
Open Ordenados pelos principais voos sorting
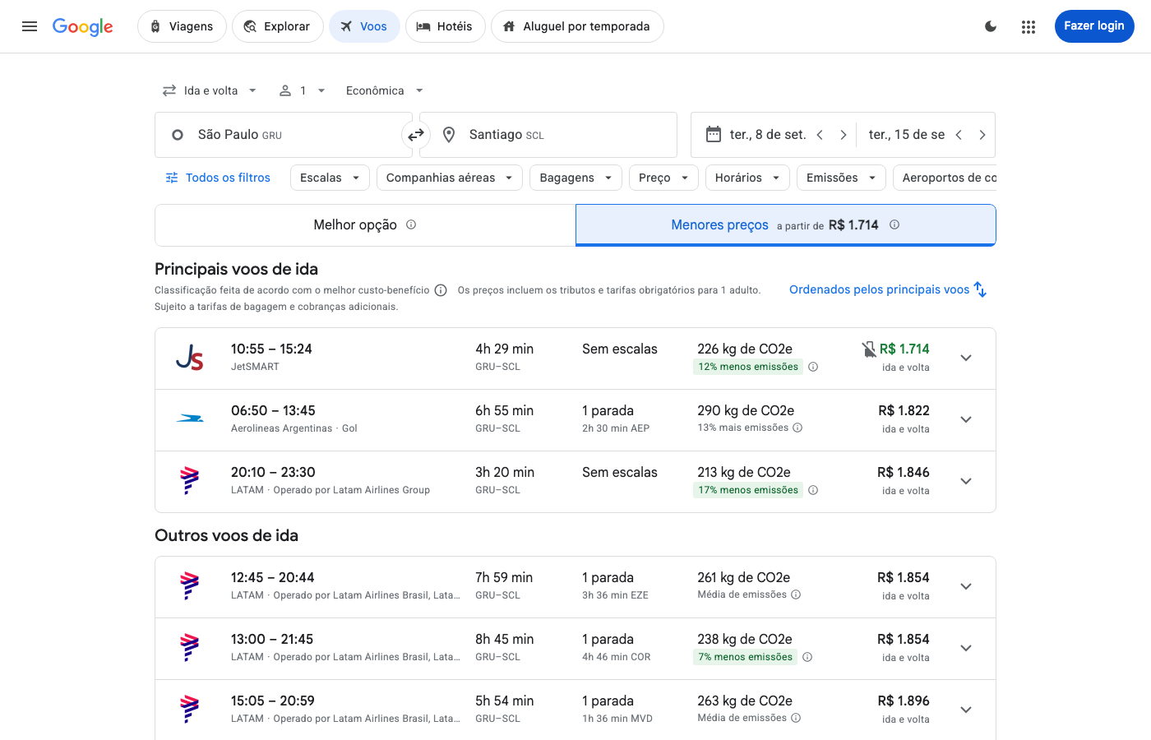tap(888, 289)
